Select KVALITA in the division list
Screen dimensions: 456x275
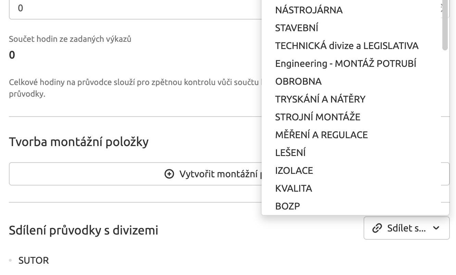293,188
